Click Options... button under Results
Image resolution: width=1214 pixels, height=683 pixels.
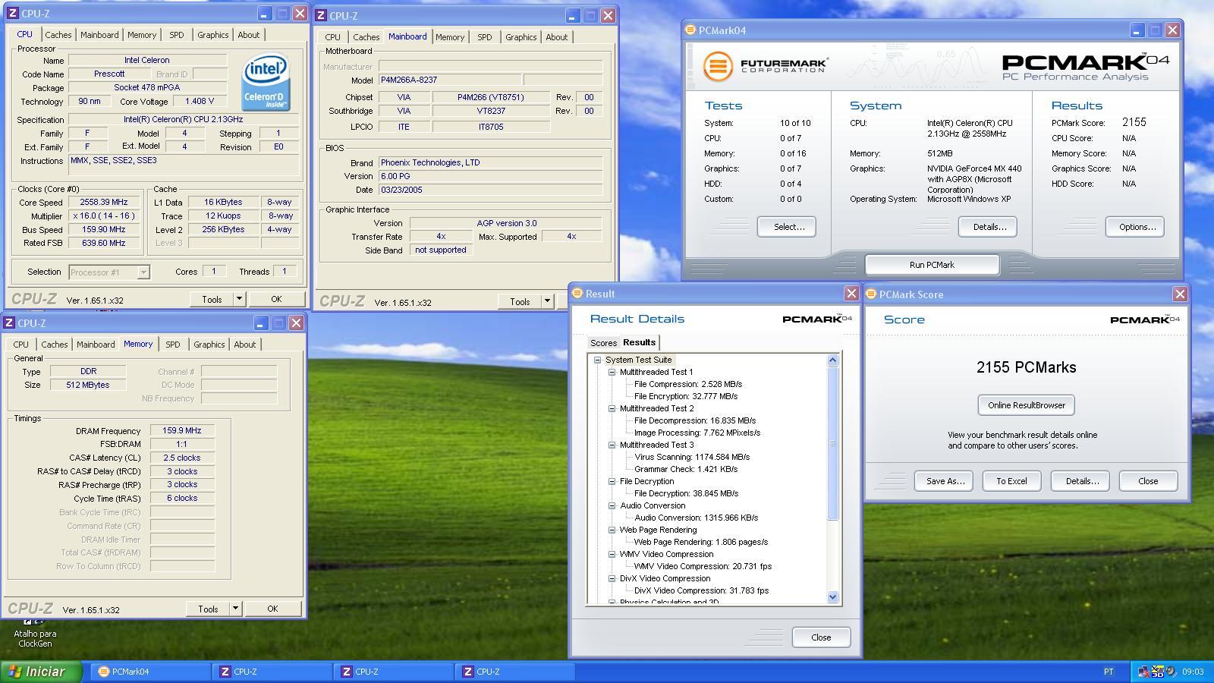[x=1137, y=227]
